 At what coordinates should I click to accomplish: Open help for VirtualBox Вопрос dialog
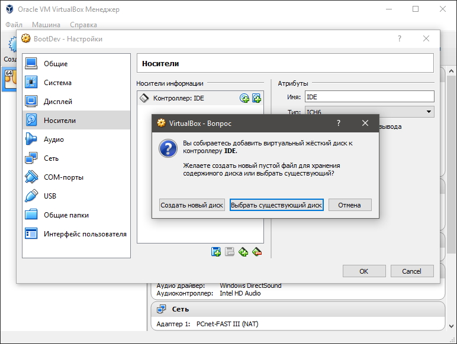339,123
